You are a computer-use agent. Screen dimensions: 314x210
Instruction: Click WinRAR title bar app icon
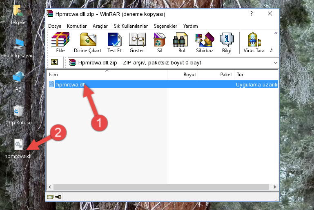(x=50, y=13)
